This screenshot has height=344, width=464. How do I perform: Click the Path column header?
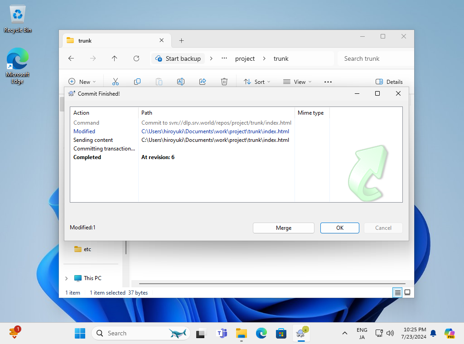point(216,113)
